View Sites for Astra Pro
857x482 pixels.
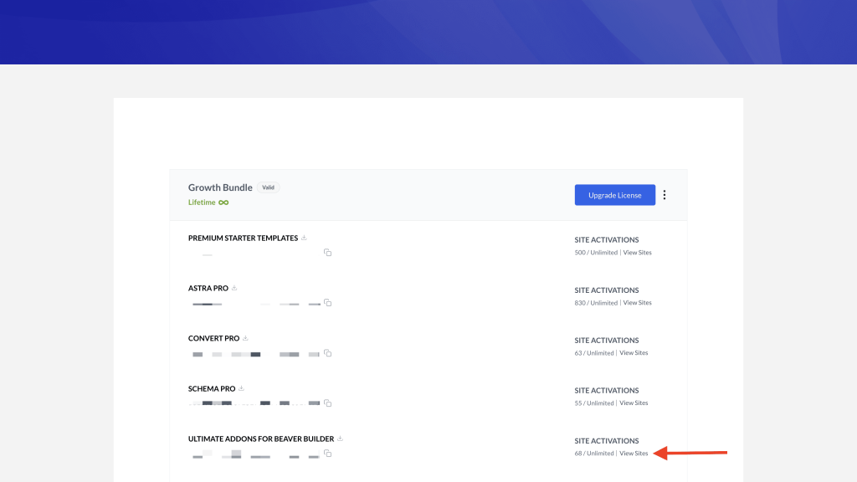637,303
